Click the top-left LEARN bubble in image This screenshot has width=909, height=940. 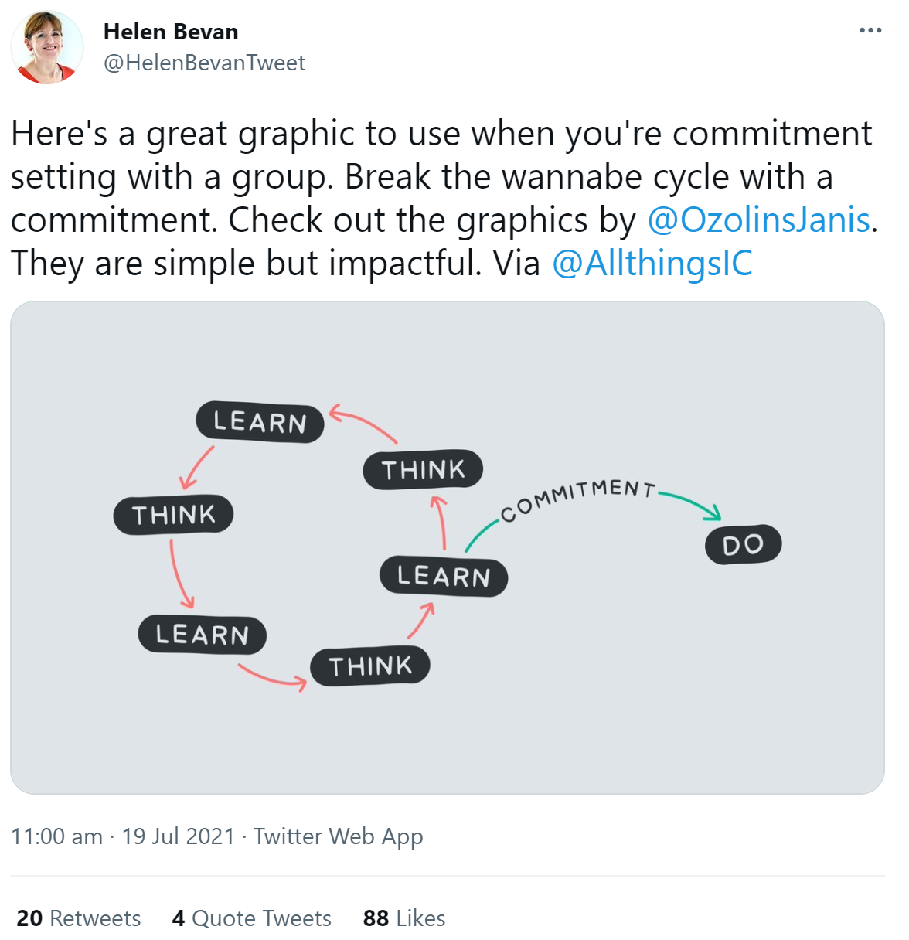pyautogui.click(x=260, y=422)
